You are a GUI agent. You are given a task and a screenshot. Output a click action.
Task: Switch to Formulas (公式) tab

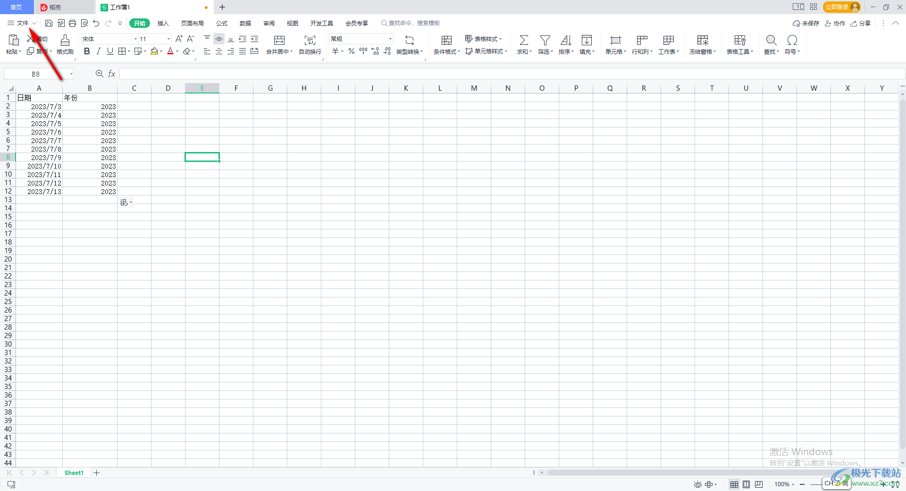222,23
